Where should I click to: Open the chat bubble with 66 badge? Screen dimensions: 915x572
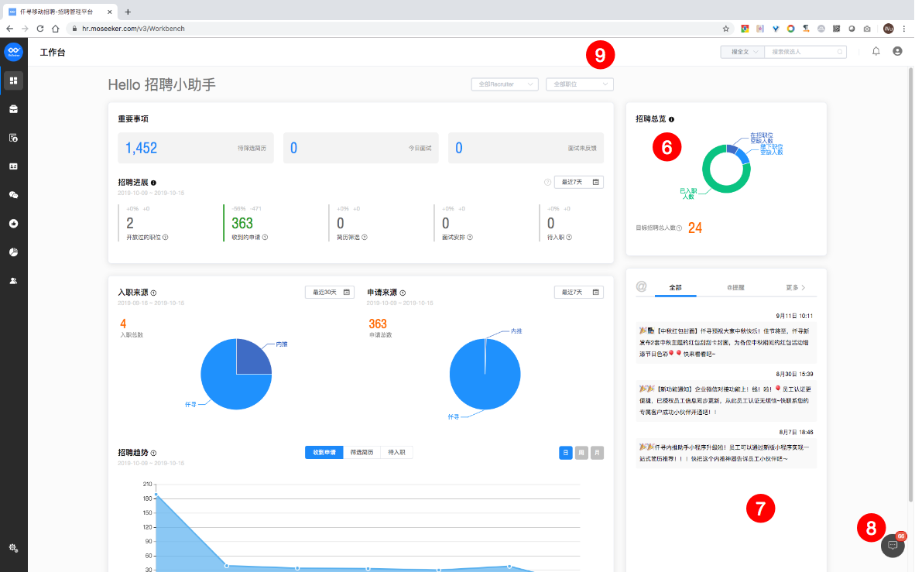(893, 545)
